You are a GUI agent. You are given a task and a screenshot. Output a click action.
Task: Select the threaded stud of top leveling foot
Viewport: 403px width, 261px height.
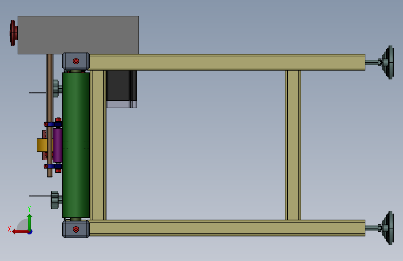tap(373, 62)
